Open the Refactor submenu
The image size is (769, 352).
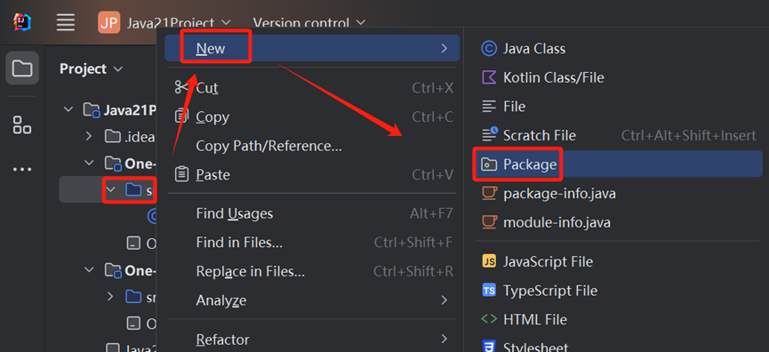click(312, 340)
